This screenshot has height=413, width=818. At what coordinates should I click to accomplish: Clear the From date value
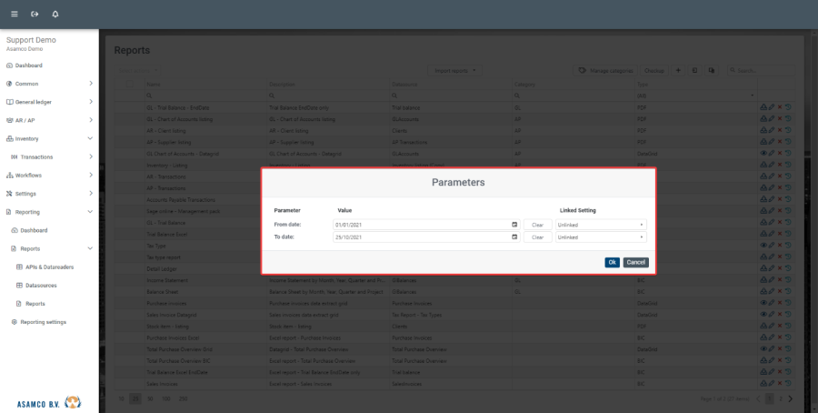(537, 224)
